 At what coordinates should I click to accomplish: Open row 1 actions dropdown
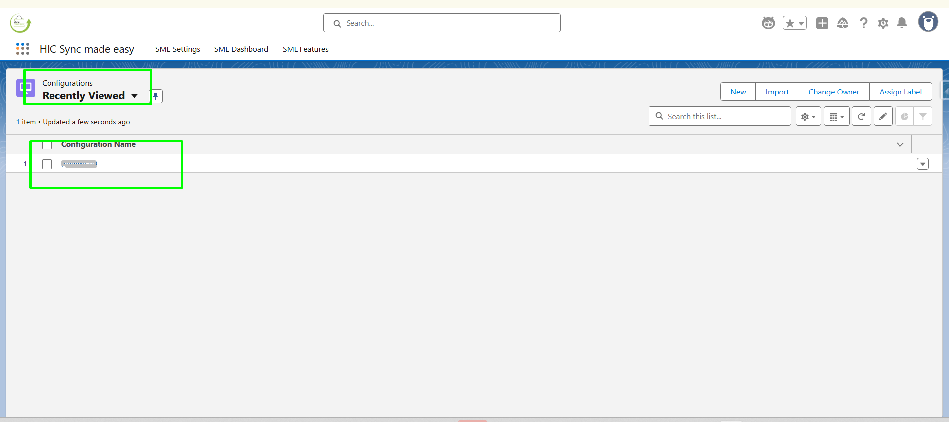point(923,164)
